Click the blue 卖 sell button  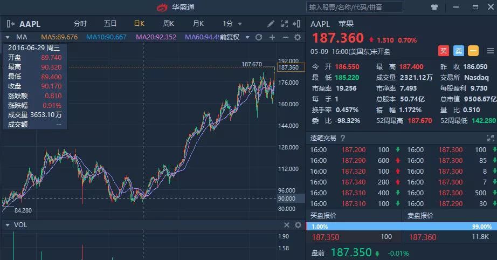[458, 51]
